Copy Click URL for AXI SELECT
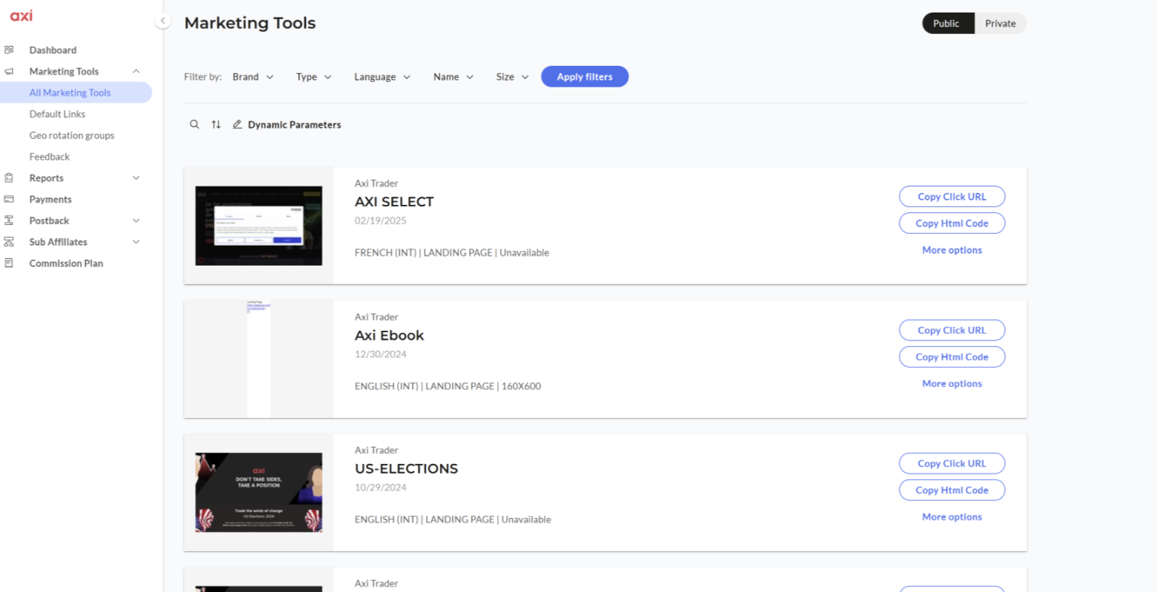 click(952, 197)
